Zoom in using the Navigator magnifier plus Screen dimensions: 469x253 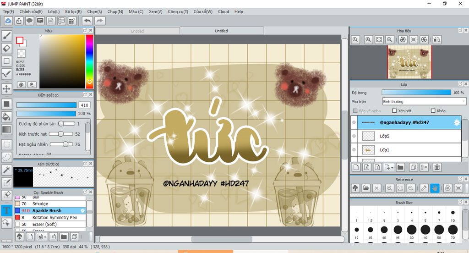tap(368, 39)
